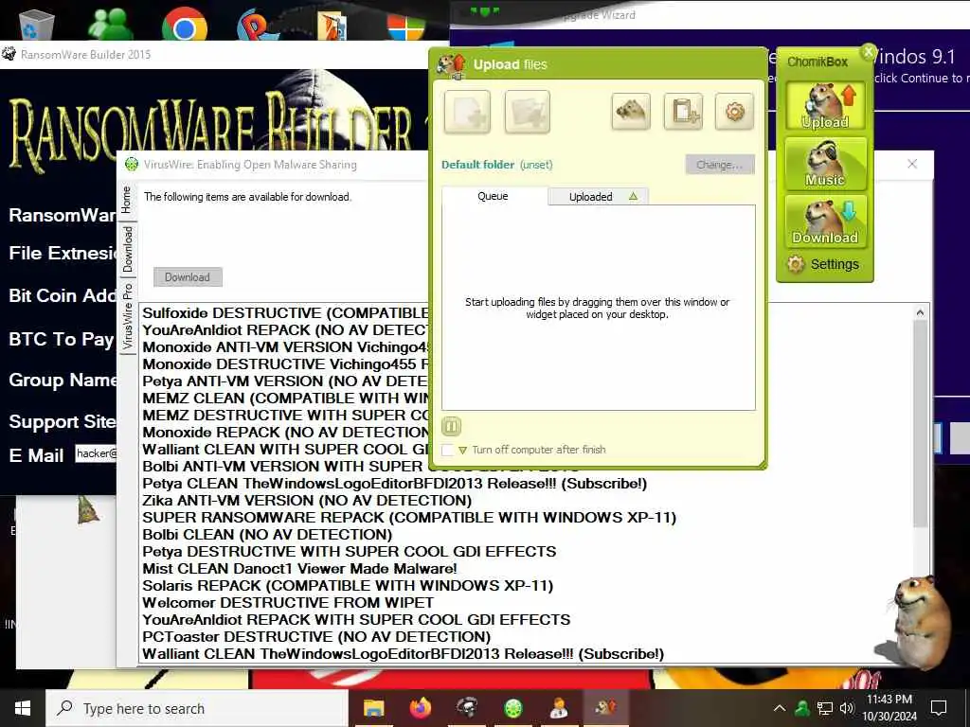
Task: Click the VirusWire list scrollbar up arrow
Action: (x=920, y=312)
